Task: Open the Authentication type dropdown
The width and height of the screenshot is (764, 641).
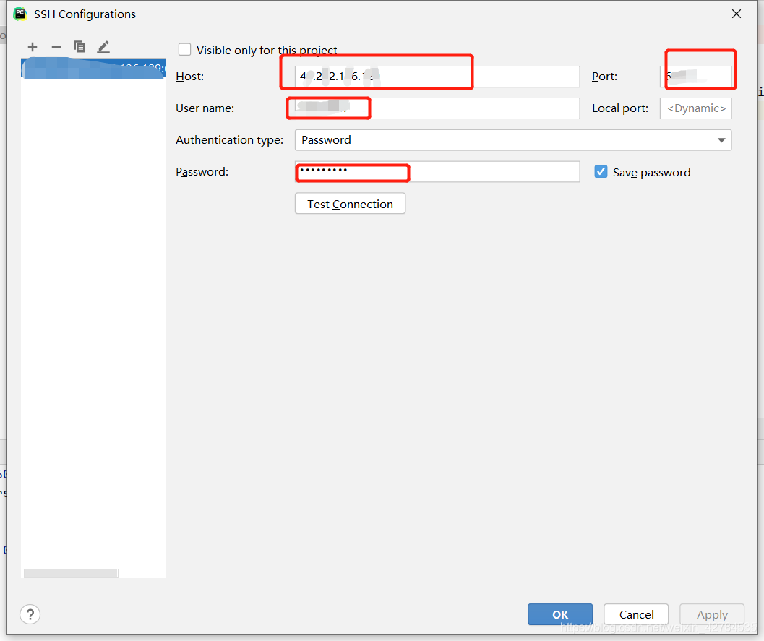Action: (513, 139)
